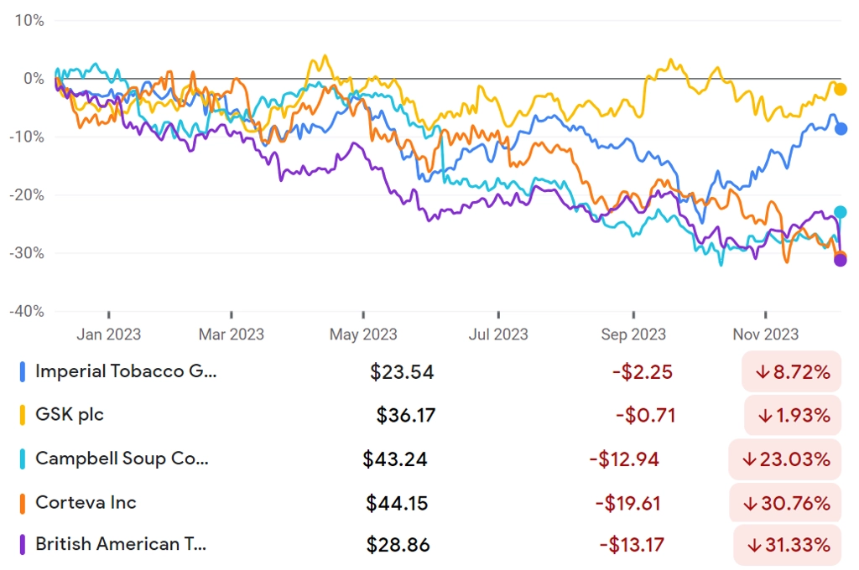Open the GSK plc stock entry
Viewport: 859px width, 570px height.
pyautogui.click(x=430, y=415)
